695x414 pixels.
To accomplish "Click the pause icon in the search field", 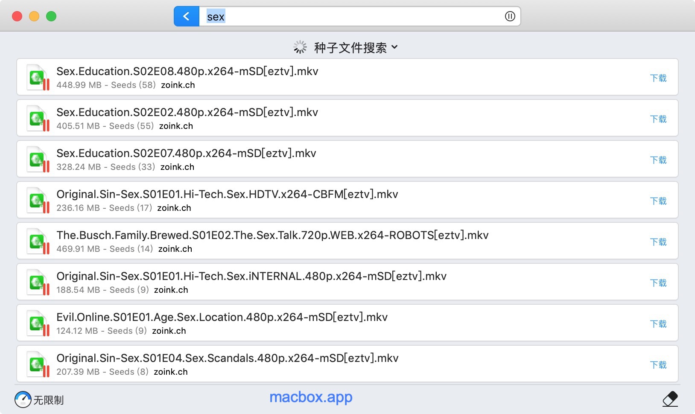I will [x=510, y=16].
